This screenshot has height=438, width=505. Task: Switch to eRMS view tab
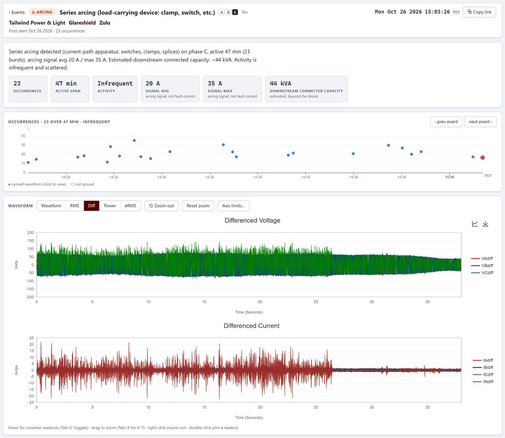[x=130, y=206]
